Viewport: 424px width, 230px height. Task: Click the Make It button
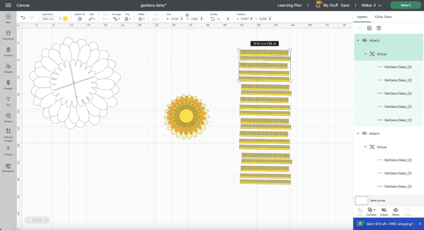tap(405, 5)
